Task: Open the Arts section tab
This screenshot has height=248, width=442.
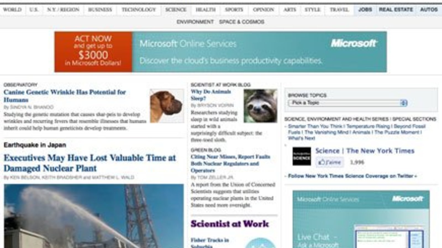Action: (x=290, y=10)
